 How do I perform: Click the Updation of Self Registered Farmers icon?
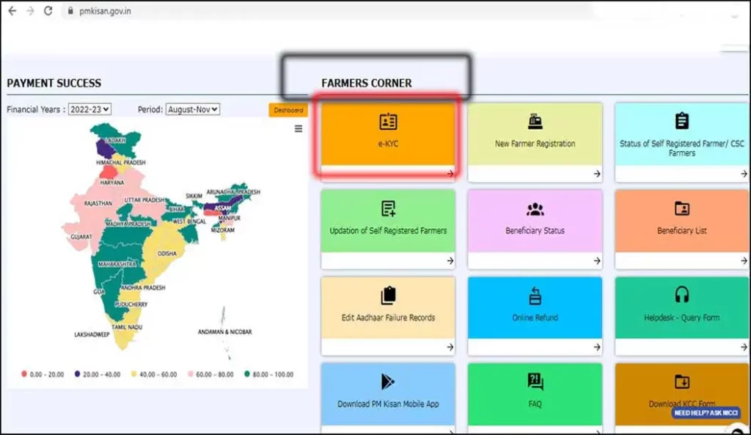[388, 209]
